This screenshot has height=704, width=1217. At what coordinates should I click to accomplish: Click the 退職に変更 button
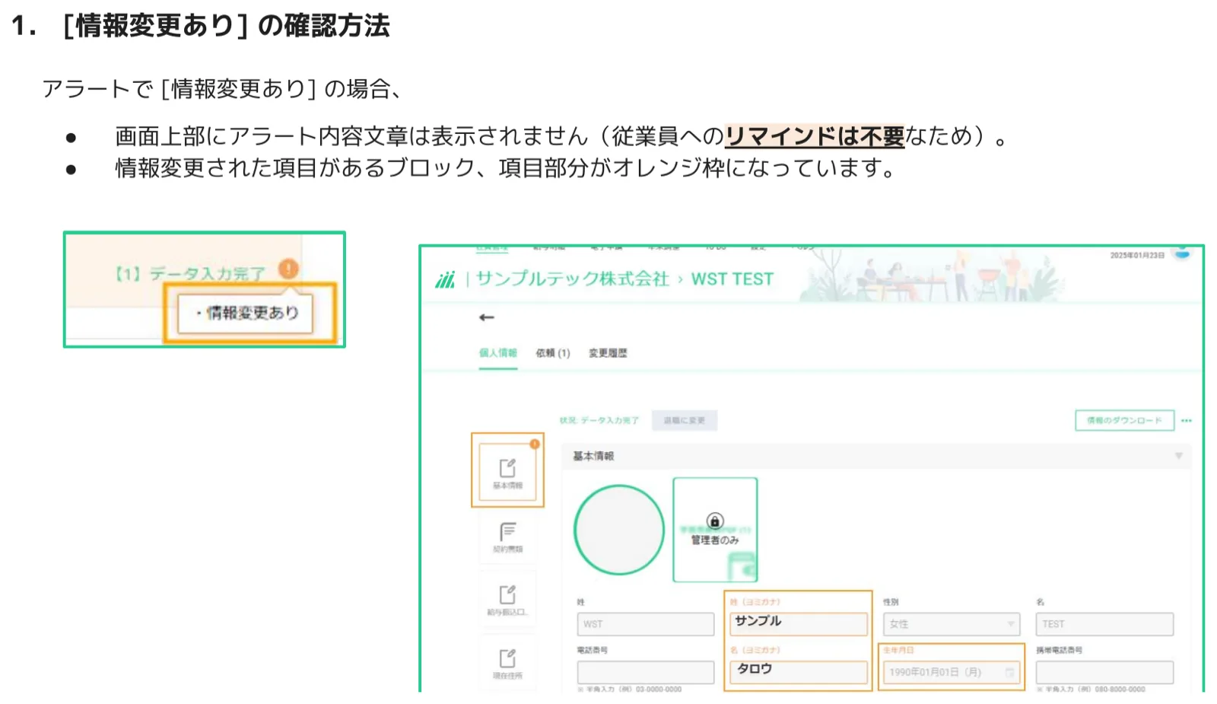click(685, 420)
